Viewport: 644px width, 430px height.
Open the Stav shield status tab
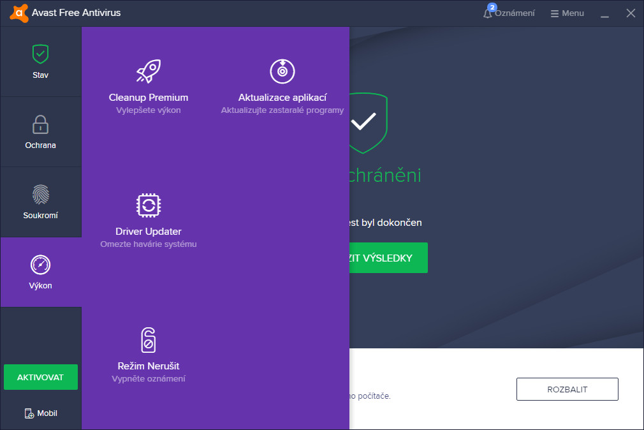(41, 62)
